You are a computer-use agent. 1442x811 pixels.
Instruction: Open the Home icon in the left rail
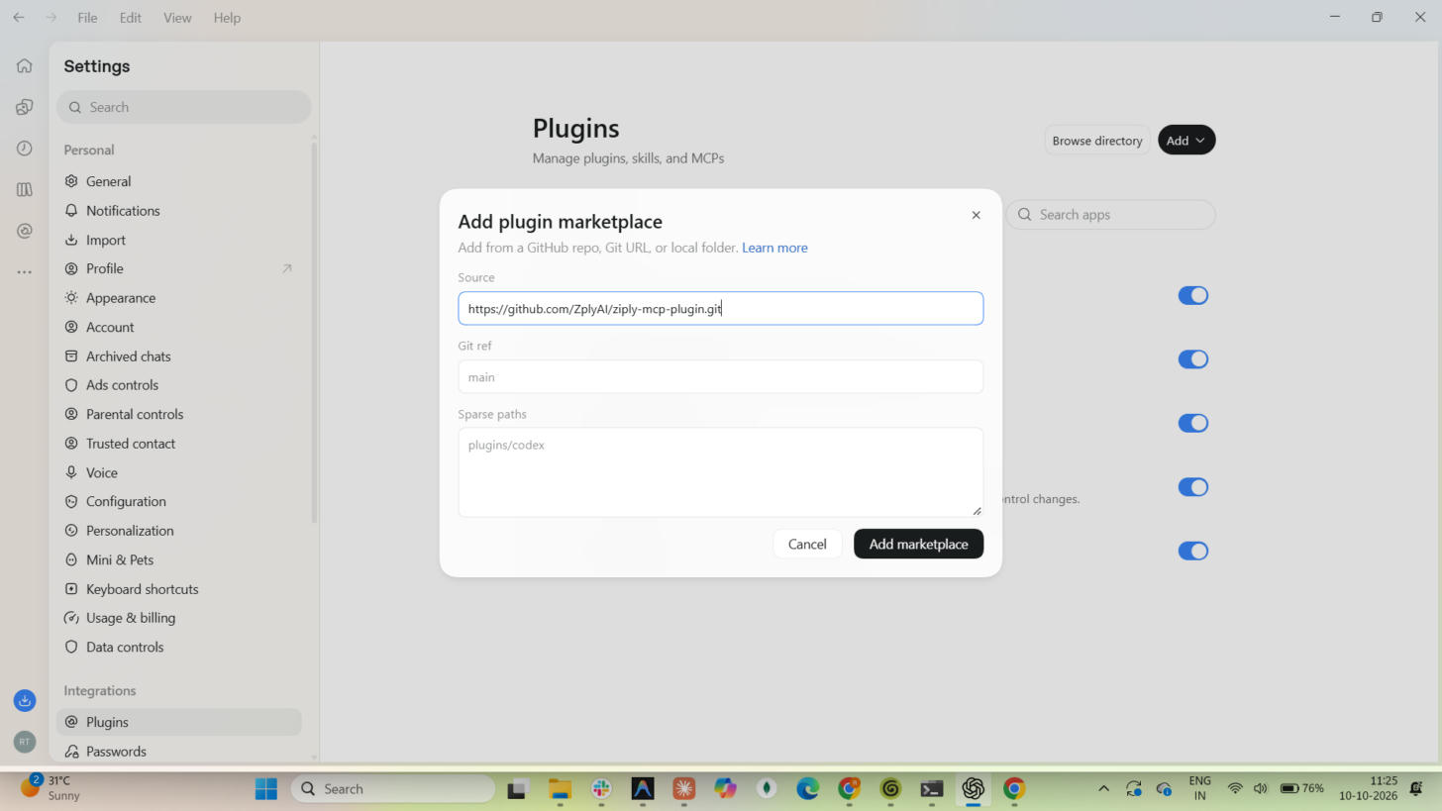click(x=25, y=66)
